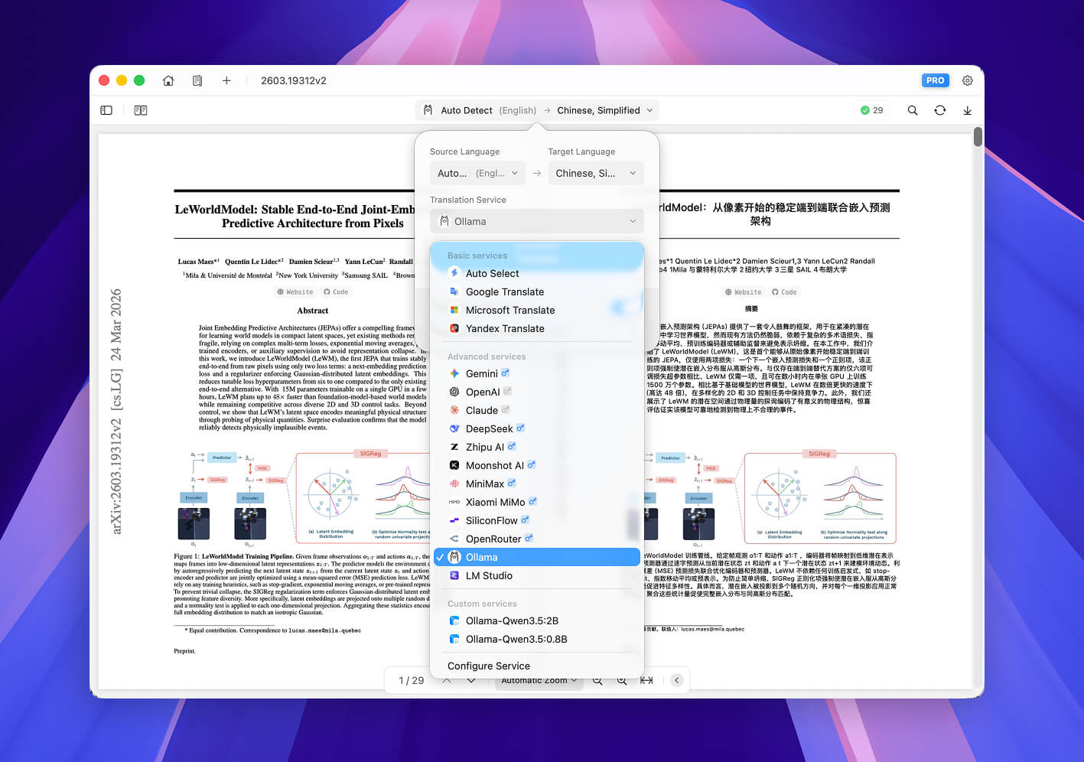Select Claude translation service
This screenshot has height=762, width=1084.
pos(537,410)
